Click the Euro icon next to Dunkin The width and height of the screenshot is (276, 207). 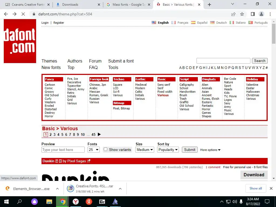[60, 161]
